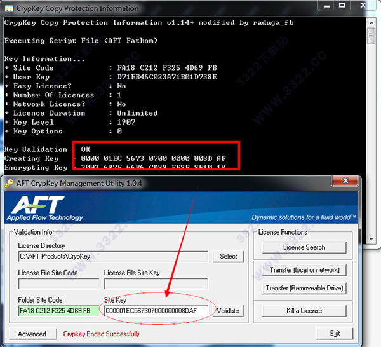The width and height of the screenshot is (381, 347).
Task: Click the green Folder Site Code field
Action: coord(59,311)
